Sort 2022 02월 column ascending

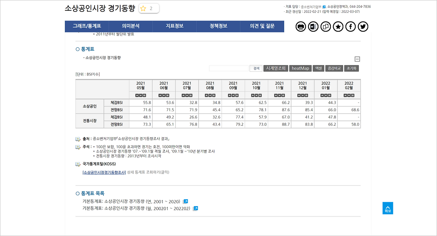(x=345, y=95)
